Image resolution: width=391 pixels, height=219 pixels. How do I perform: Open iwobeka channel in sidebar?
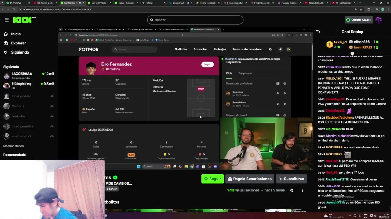[x=28, y=116]
